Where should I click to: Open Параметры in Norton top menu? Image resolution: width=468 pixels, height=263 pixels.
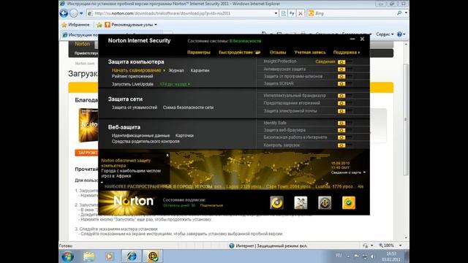[199, 53]
